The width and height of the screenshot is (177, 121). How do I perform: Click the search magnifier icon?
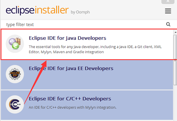tap(168, 24)
